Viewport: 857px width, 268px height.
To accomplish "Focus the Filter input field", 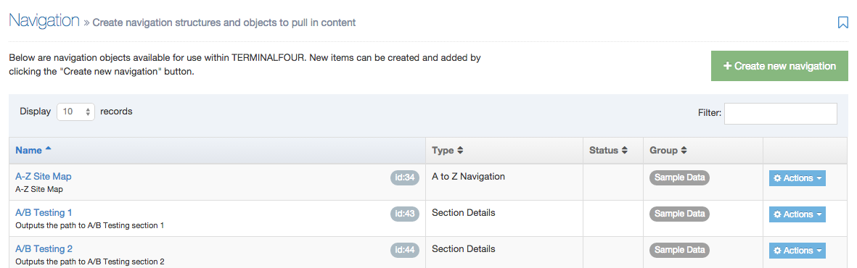I will pyautogui.click(x=781, y=114).
